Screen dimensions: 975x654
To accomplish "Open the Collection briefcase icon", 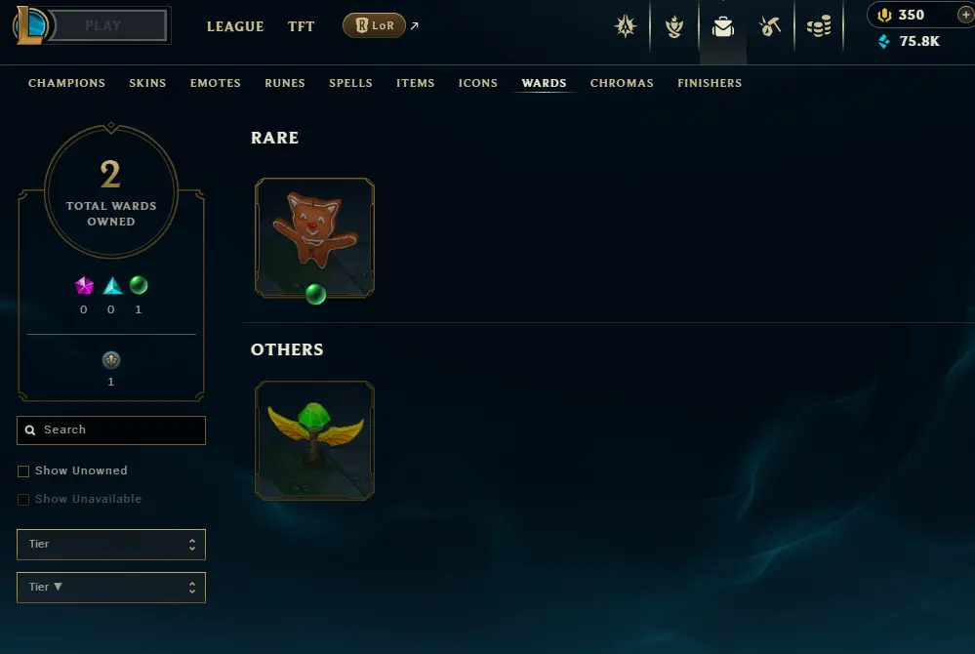I will pos(722,26).
